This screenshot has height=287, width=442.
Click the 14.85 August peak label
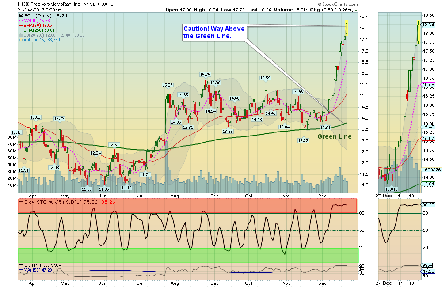click(183, 95)
